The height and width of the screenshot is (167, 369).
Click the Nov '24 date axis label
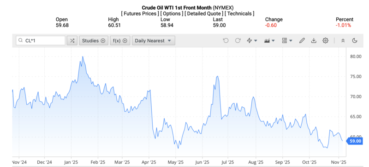pos(19,162)
